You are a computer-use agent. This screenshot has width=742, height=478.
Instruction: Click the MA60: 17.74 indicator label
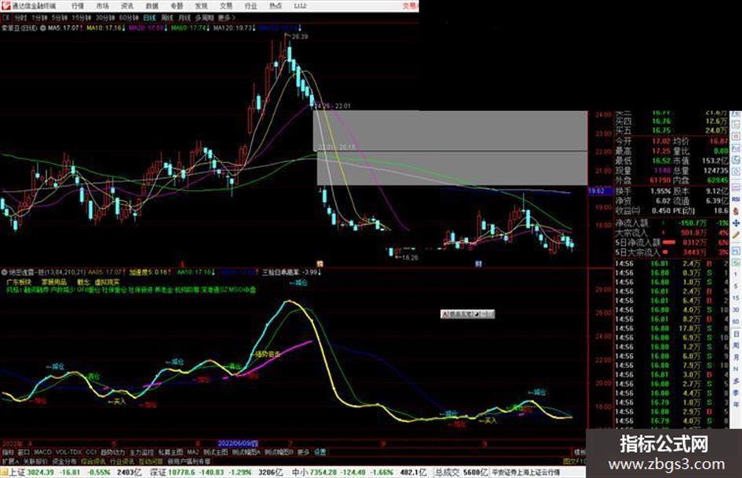pos(188,28)
